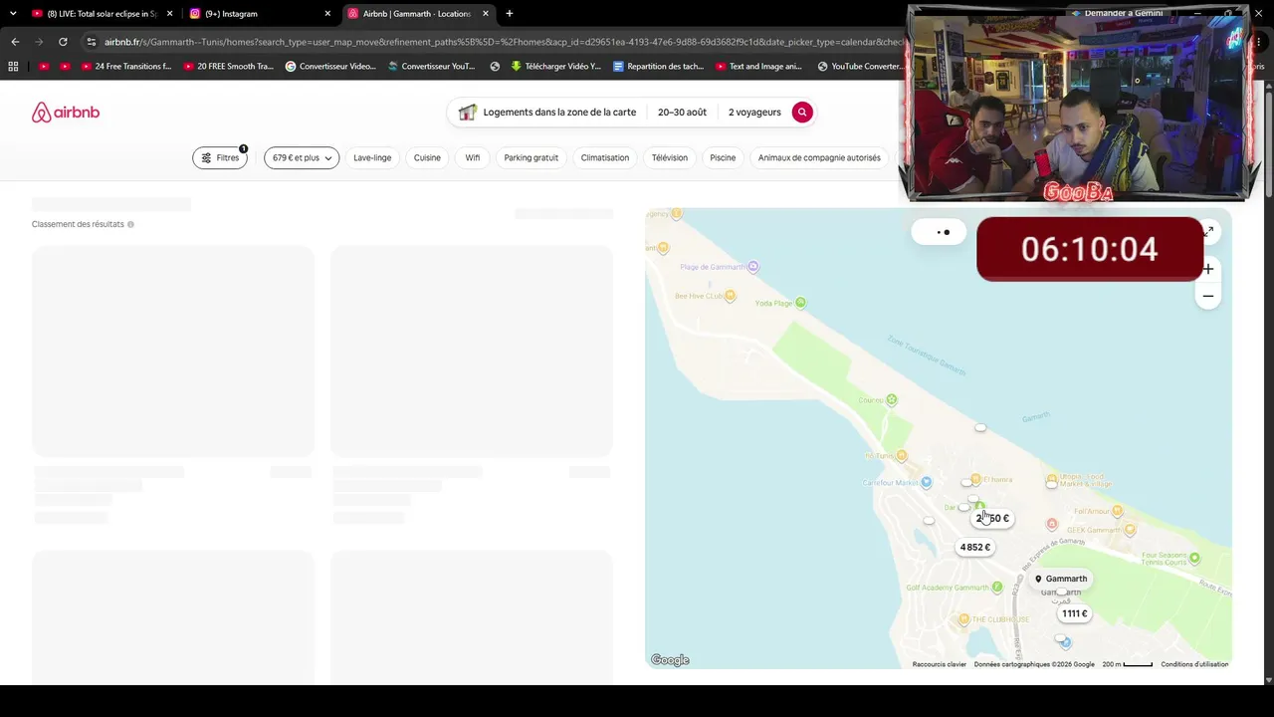Screen dimensions: 1274x717
Task: Click the address bar URL field
Action: click(503, 42)
